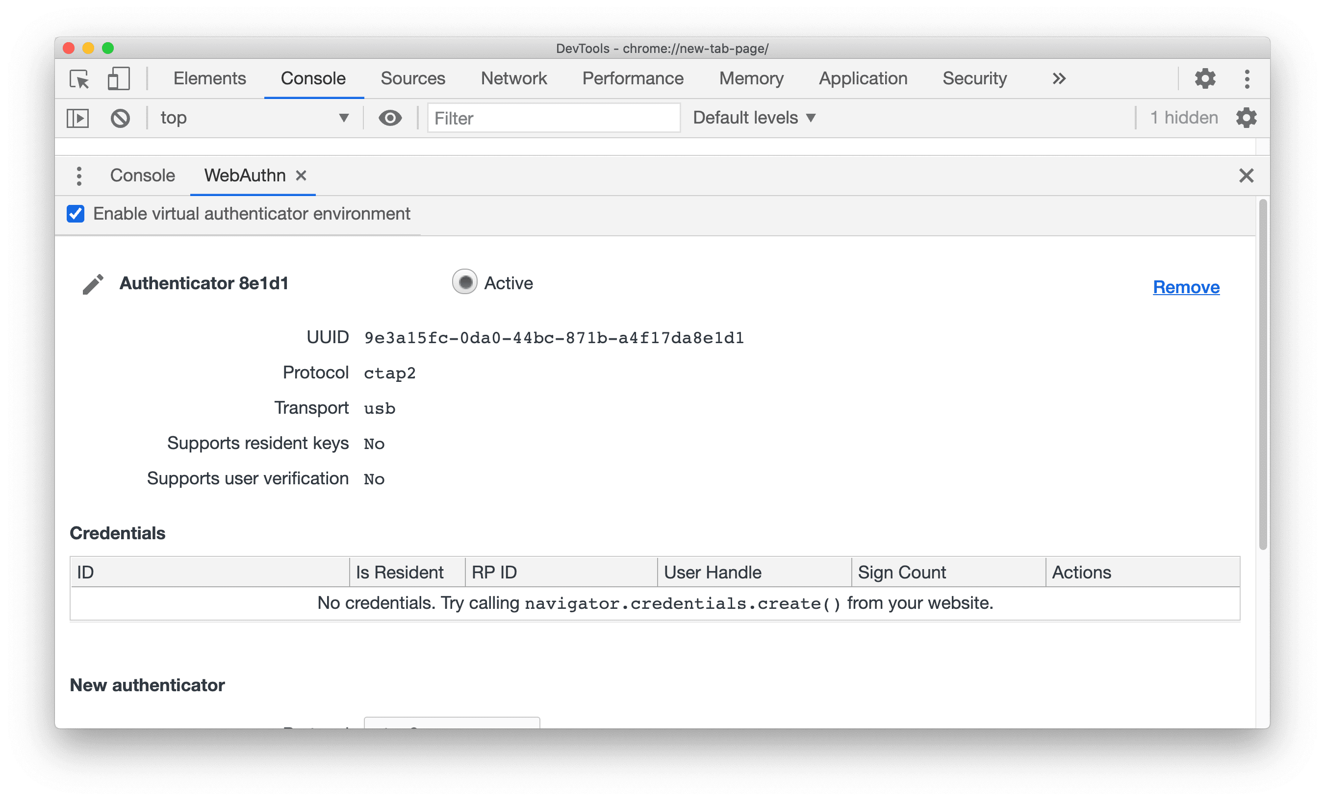Click the additional DevTools panels chevron
Screen dimensions: 1325x801
[1058, 78]
